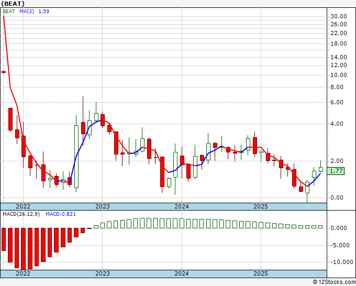The width and height of the screenshot is (356, 286).
Task: Click the 10.00 price axis label
Action: coord(339,75)
